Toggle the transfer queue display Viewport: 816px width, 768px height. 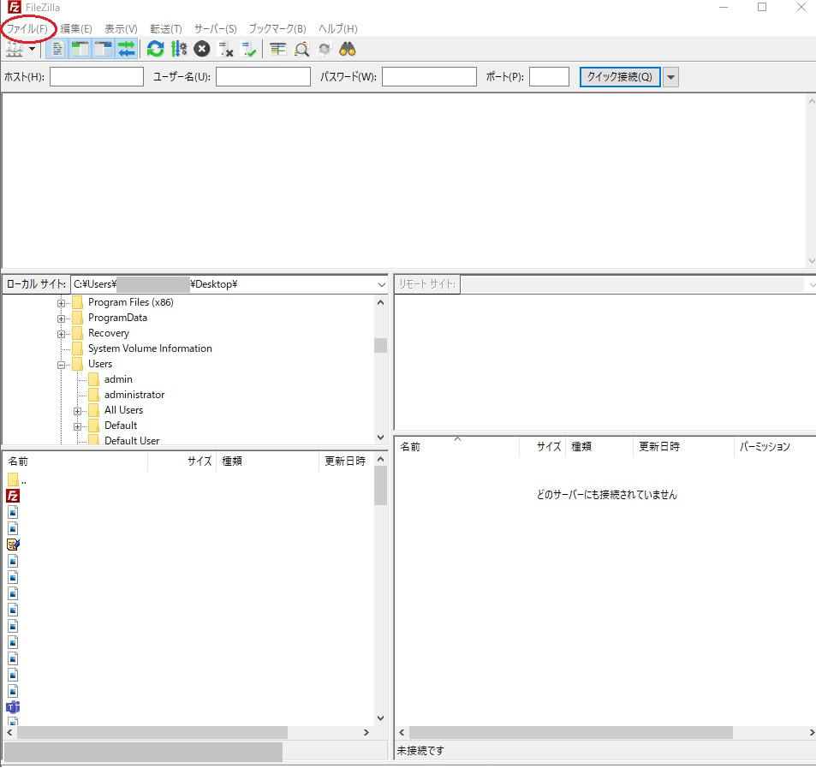[127, 50]
